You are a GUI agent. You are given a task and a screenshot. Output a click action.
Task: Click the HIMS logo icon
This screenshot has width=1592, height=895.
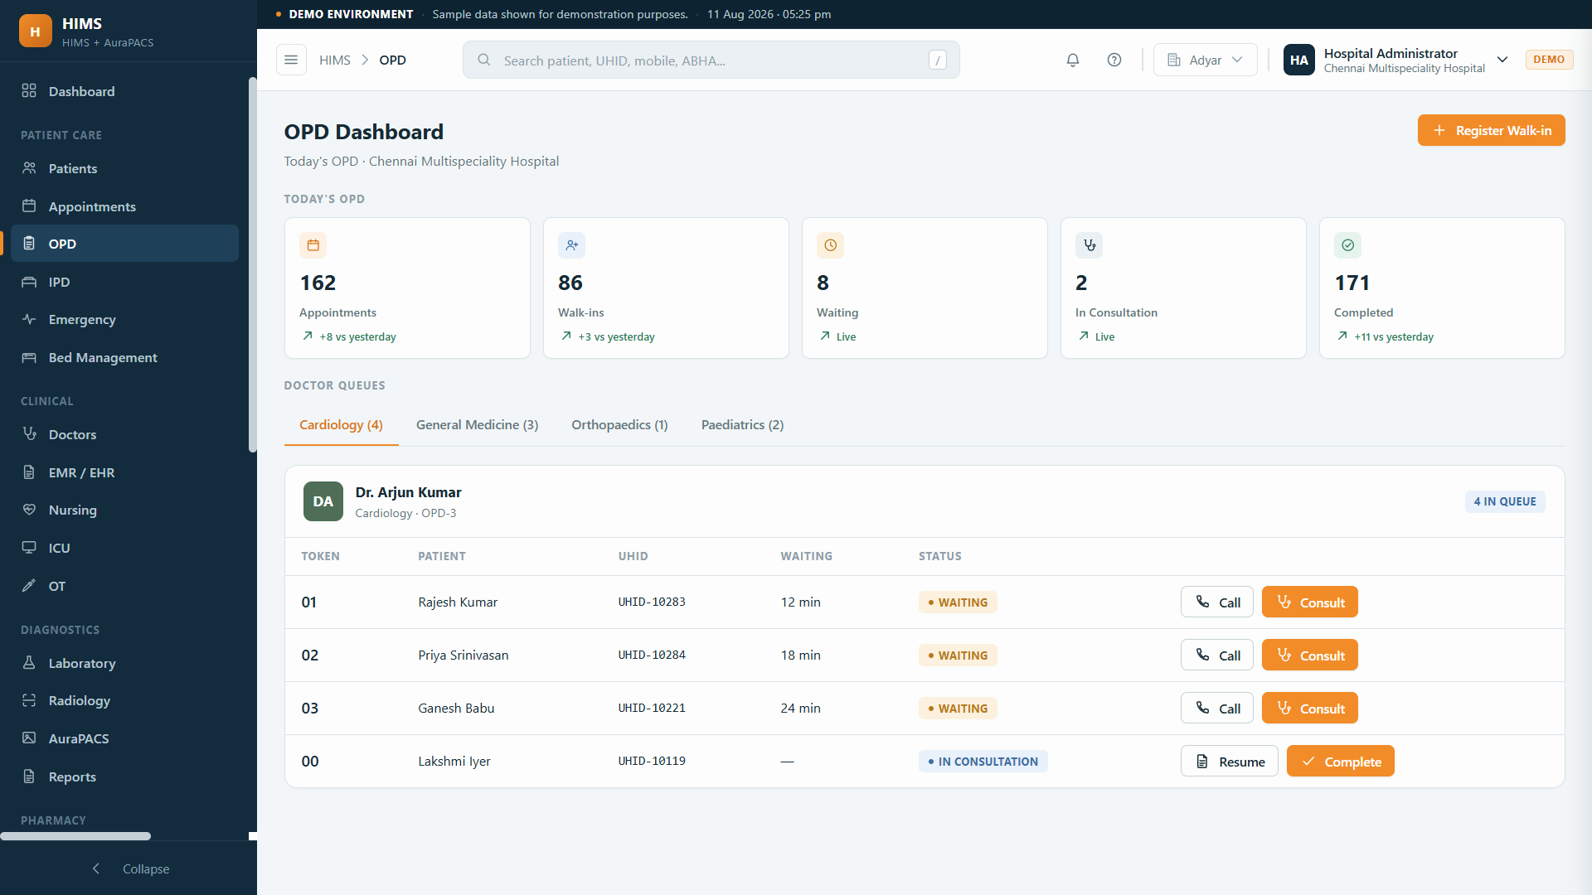click(x=35, y=31)
